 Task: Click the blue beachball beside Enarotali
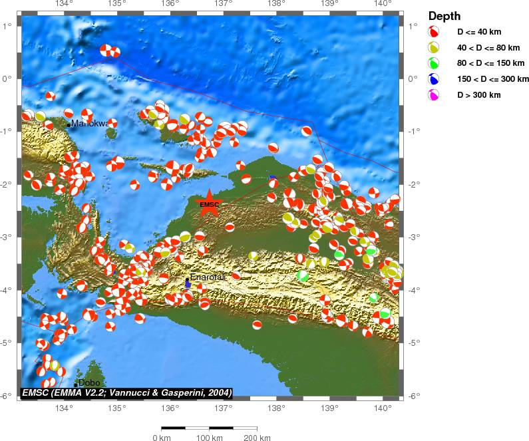coord(188,284)
